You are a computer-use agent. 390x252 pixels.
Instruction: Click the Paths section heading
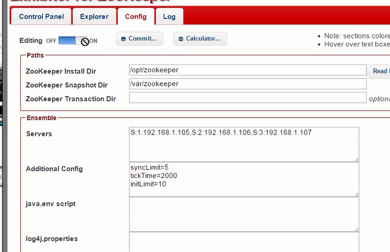[35, 55]
